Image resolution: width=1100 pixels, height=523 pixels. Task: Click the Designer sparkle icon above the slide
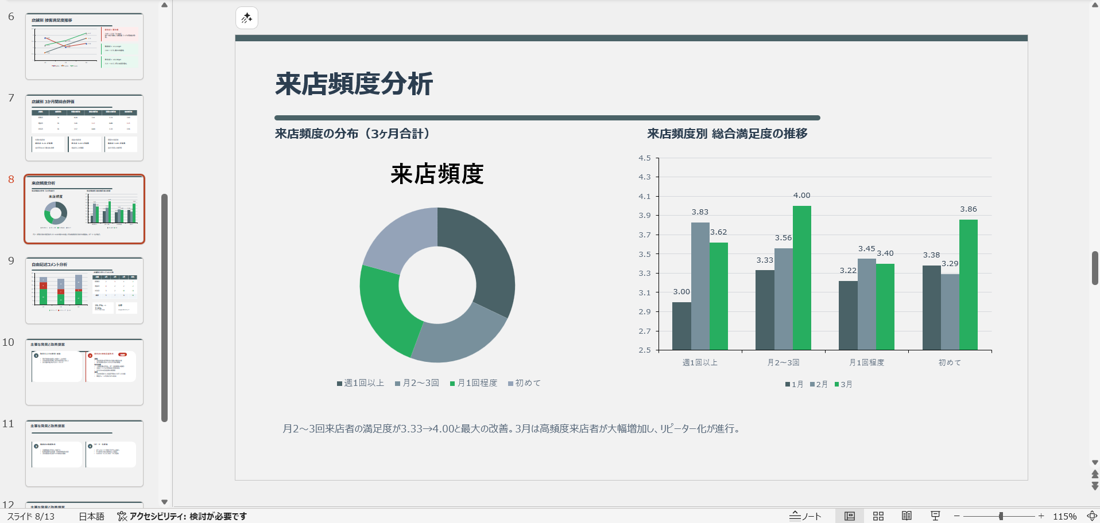[247, 18]
